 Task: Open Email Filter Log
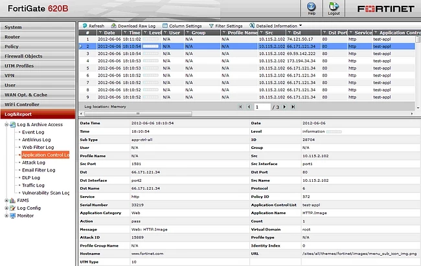pos(38,170)
